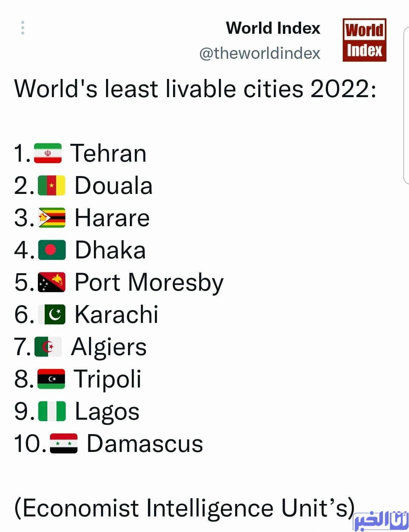The height and width of the screenshot is (532, 409).
Task: Click the Pakistan flag emoji beside Karachi
Action: coord(52,314)
